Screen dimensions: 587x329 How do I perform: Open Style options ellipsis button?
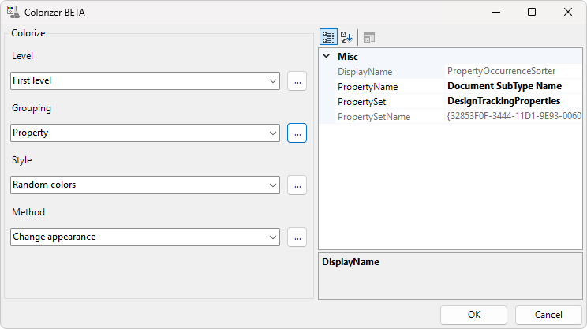click(297, 185)
